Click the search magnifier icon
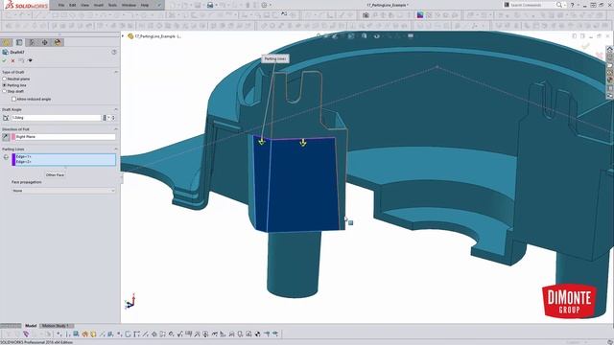The width and height of the screenshot is (614, 345). coord(559,5)
